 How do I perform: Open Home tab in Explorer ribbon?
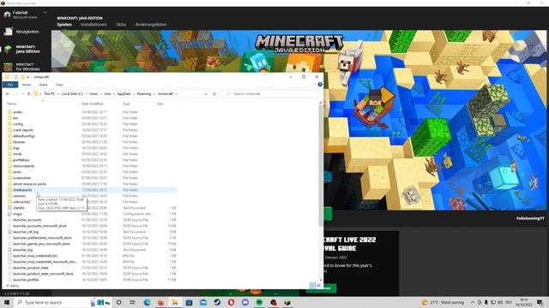click(x=27, y=85)
